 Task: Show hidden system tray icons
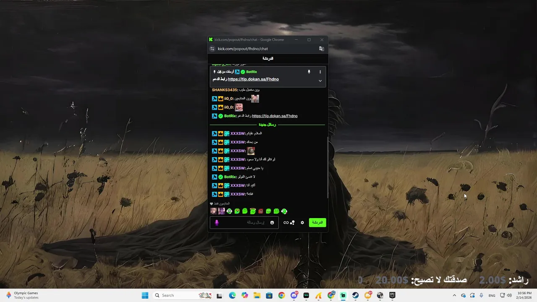click(454, 295)
